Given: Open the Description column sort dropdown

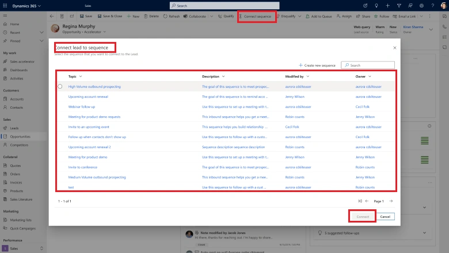Looking at the screenshot, I should tap(223, 76).
